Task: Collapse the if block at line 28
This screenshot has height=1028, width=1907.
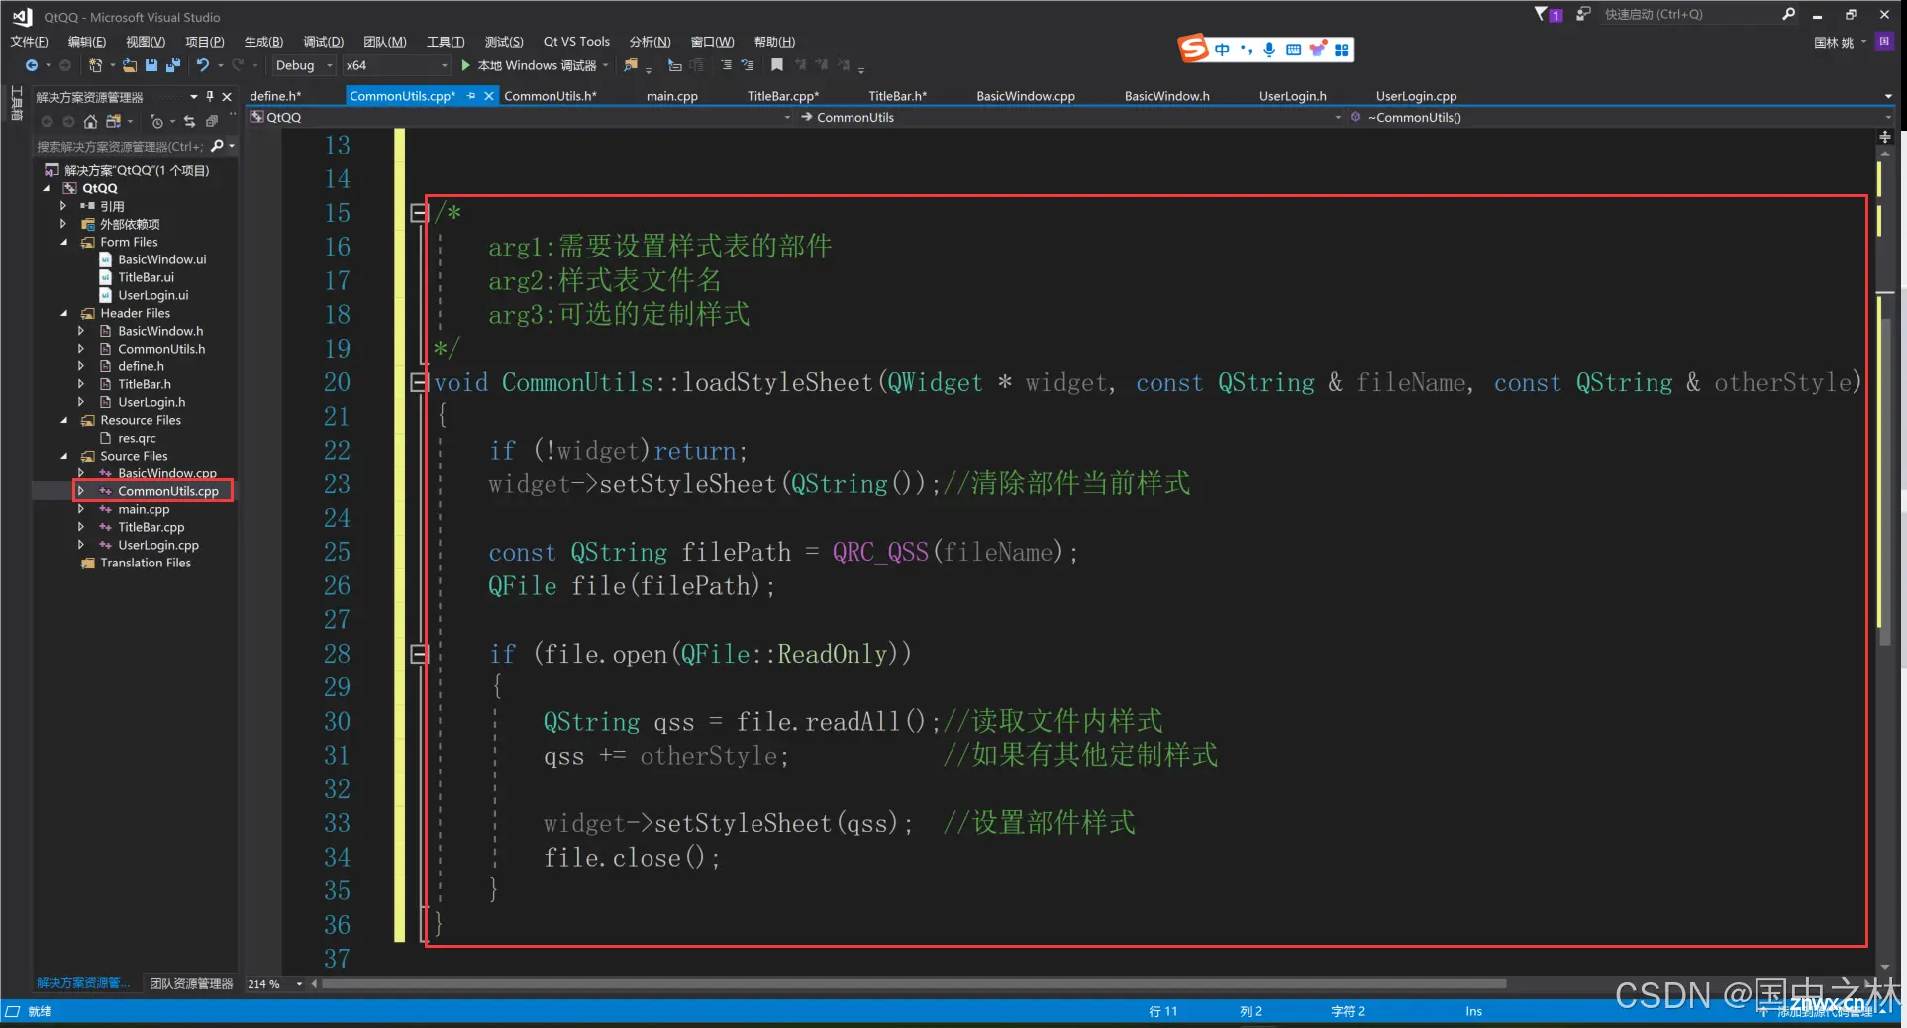Action: tap(419, 654)
